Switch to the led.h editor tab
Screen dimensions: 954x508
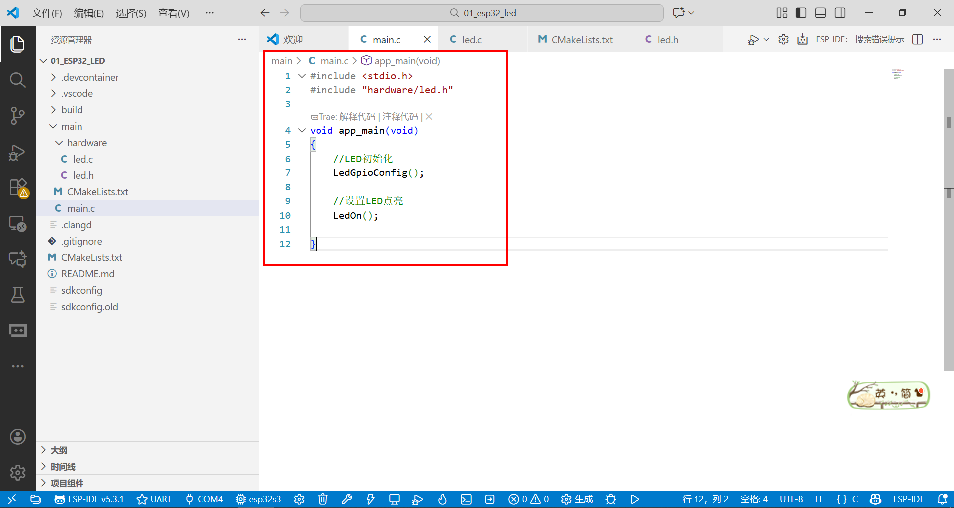[678, 39]
